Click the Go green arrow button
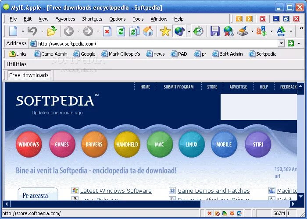The height and width of the screenshot is (219, 307). click(x=291, y=43)
